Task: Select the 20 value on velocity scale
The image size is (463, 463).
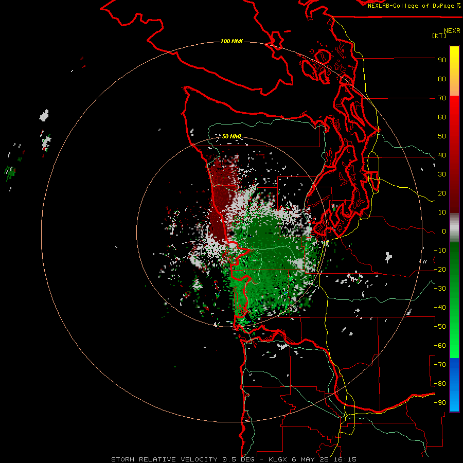Action: coord(442,193)
